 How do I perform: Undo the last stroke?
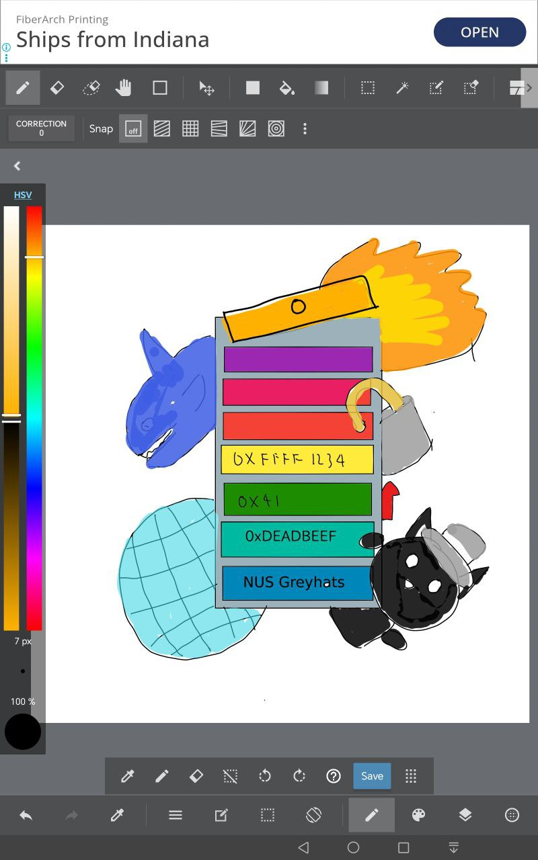[x=26, y=815]
